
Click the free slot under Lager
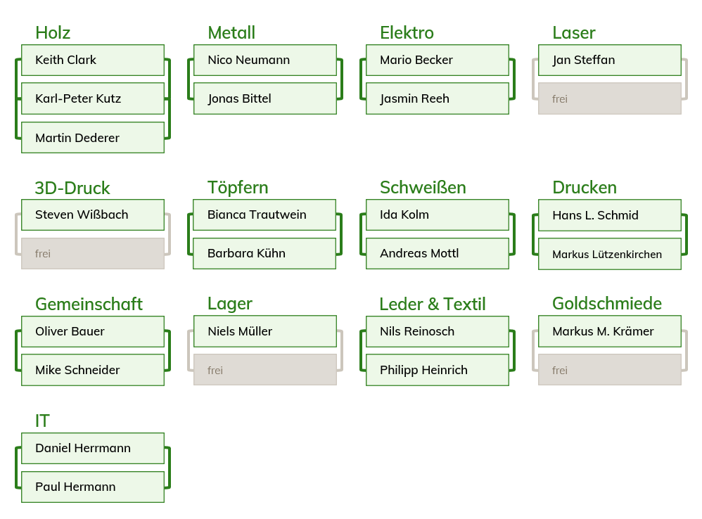pyautogui.click(x=265, y=370)
